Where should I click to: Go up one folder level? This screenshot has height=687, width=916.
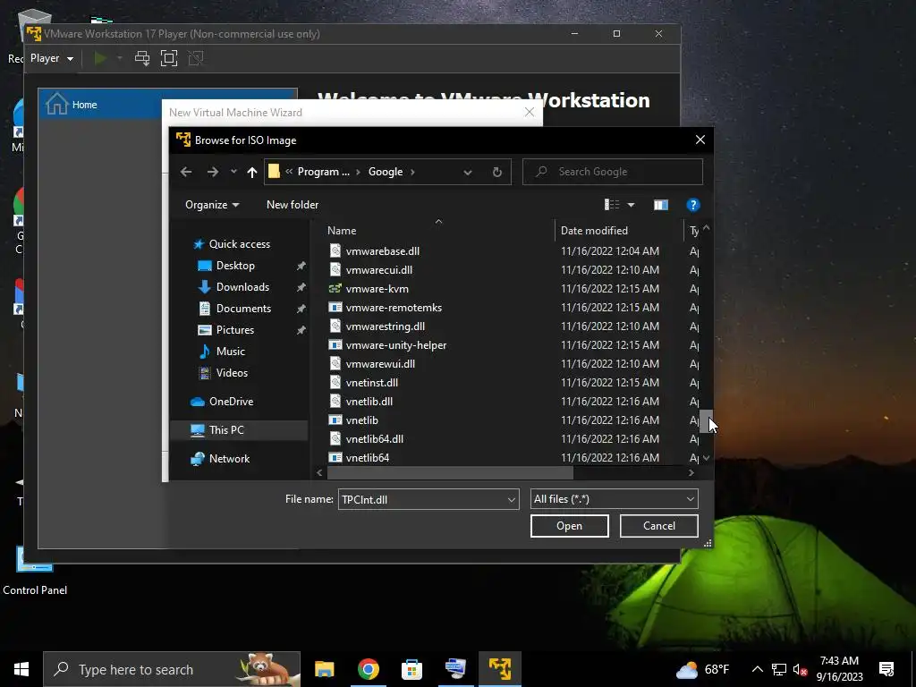pos(251,172)
